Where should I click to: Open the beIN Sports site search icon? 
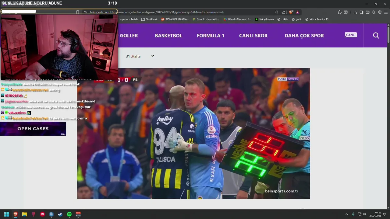click(376, 36)
